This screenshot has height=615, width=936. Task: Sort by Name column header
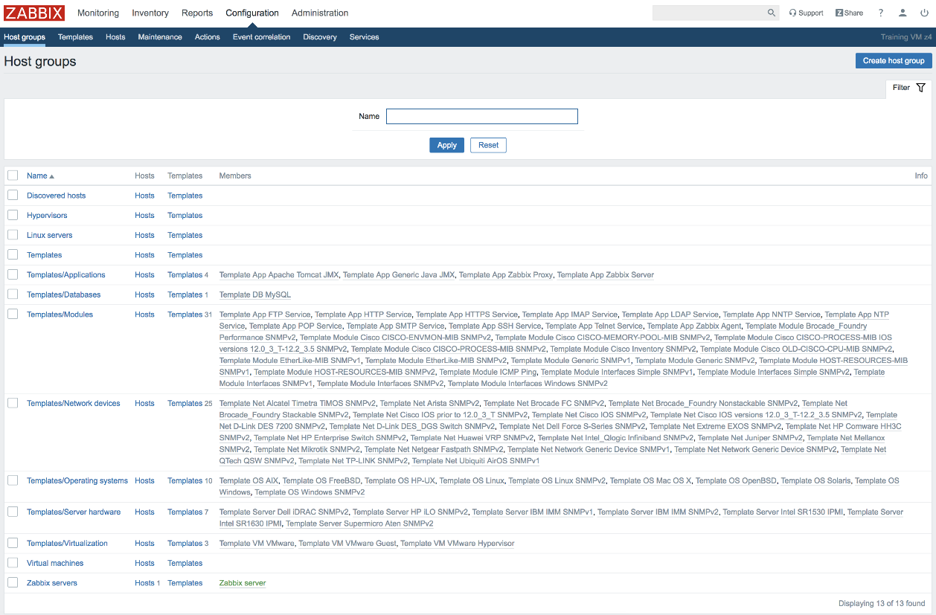click(40, 176)
